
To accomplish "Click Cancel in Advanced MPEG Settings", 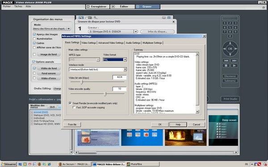I will tap(197, 125).
